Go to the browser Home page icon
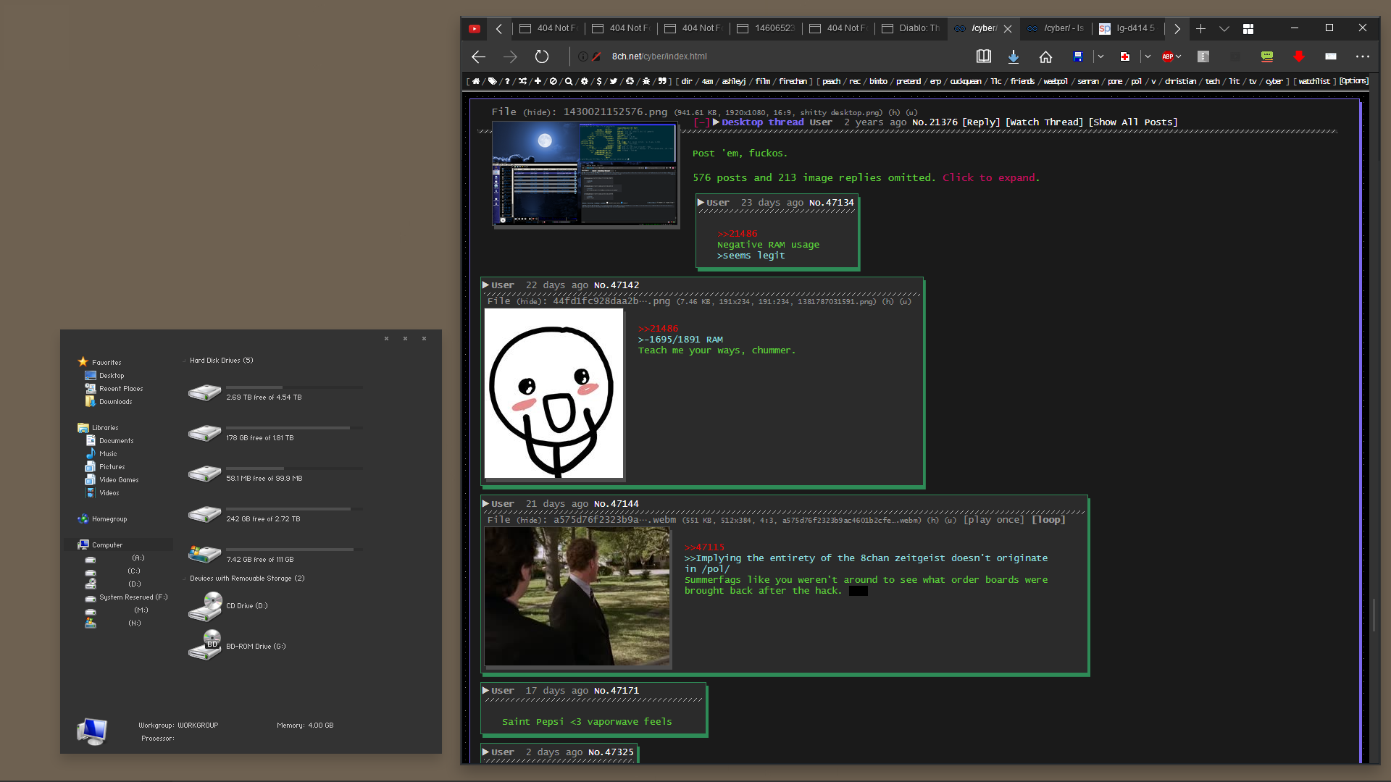The height and width of the screenshot is (782, 1391). click(x=1045, y=56)
